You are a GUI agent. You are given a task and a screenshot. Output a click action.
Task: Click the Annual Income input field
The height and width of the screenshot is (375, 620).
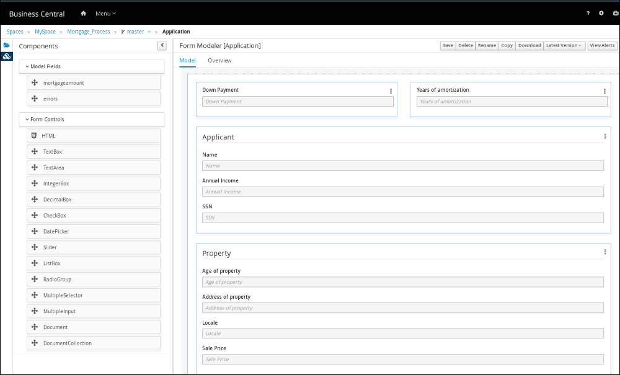click(402, 192)
